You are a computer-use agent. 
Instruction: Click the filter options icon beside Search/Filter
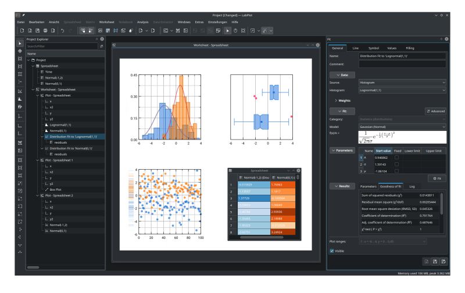point(101,46)
